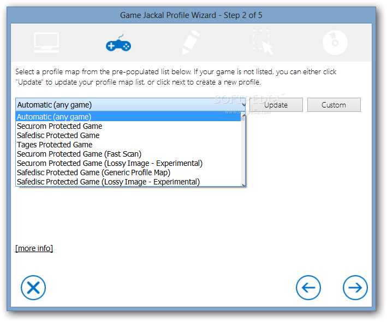Pick Safedisc Lossy Image - Experimental entry
387x322 pixels.
[128, 182]
